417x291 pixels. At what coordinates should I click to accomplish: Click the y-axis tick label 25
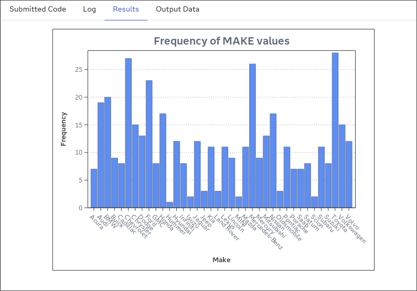pyautogui.click(x=79, y=69)
